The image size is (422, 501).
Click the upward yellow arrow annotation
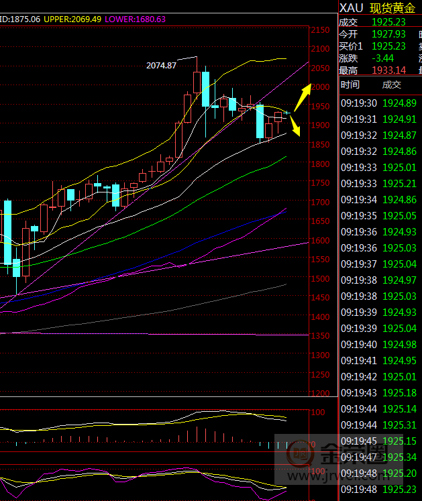point(302,95)
